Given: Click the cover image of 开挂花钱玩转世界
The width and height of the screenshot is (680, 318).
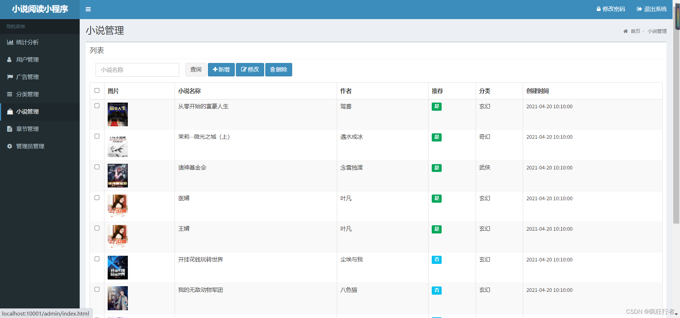Looking at the screenshot, I should 118,268.
